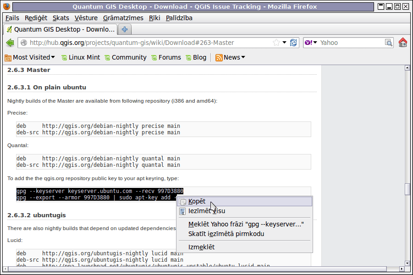
Task: Open the Rīki menu
Action: [x=154, y=18]
